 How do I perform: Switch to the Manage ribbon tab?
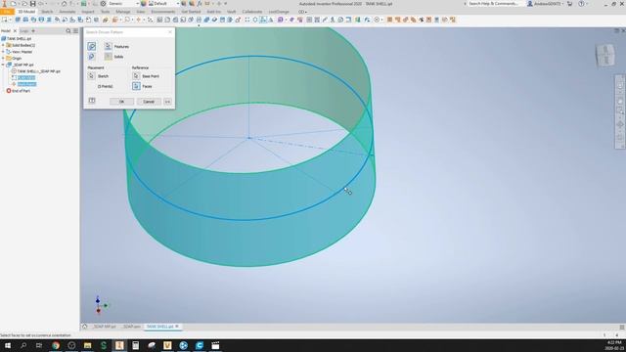[x=123, y=12]
